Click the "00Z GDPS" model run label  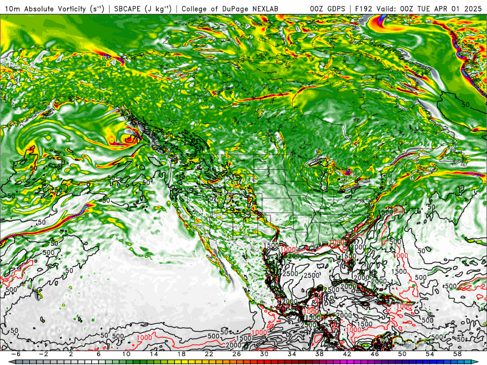click(x=328, y=9)
